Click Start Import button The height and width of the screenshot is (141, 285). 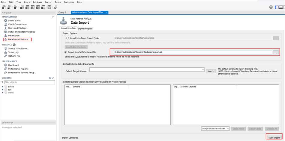click(x=274, y=138)
